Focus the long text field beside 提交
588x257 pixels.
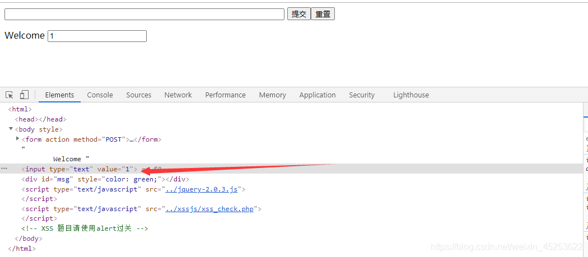(144, 14)
